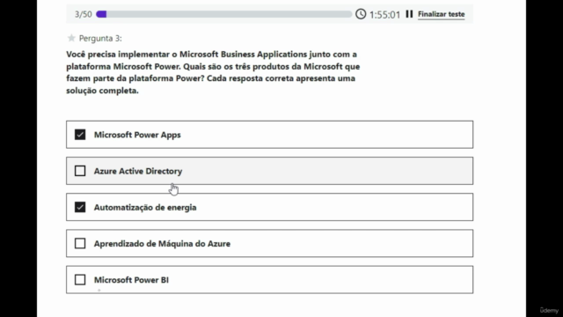
Task: Check Azure Active Directory checkbox
Action: 80,171
